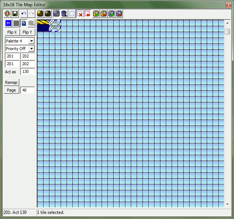Save the 16x16 tile map using the floppy disk icon
234x219 pixels.
(x=15, y=14)
